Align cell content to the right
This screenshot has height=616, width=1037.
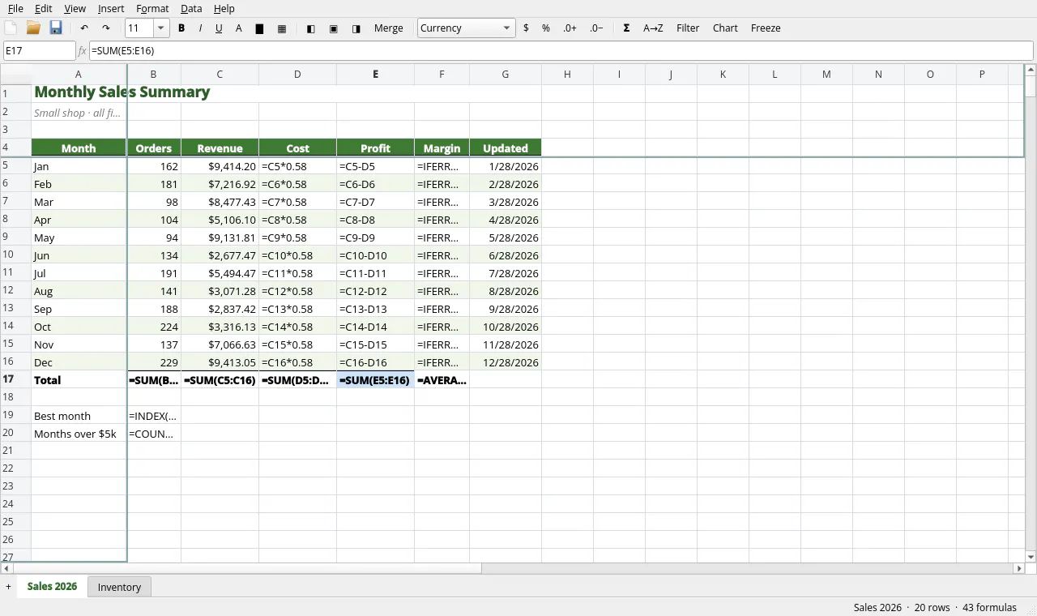(356, 28)
